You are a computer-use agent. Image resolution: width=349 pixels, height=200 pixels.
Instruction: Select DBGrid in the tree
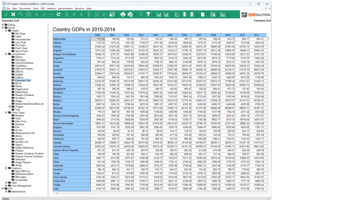click(19, 72)
